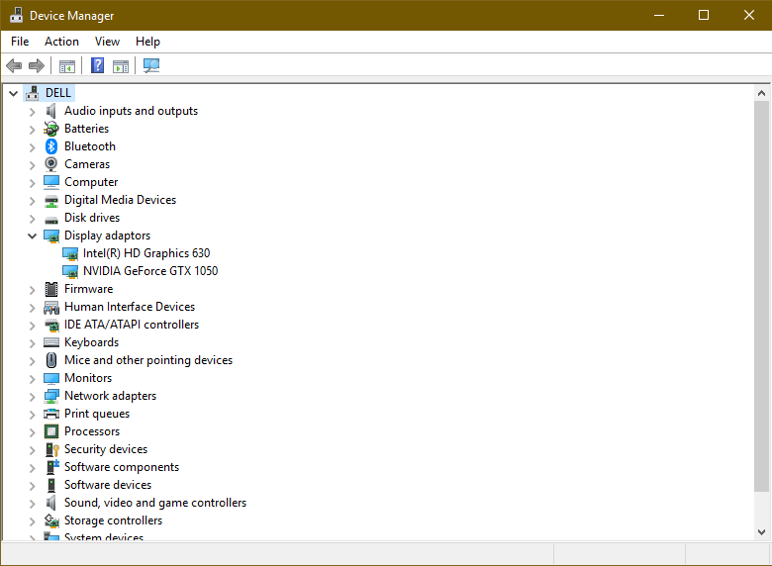Image resolution: width=772 pixels, height=566 pixels.
Task: Show or hide the console tree icon
Action: click(67, 66)
